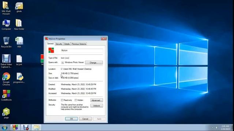Click the Accessed date value

(x=79, y=93)
